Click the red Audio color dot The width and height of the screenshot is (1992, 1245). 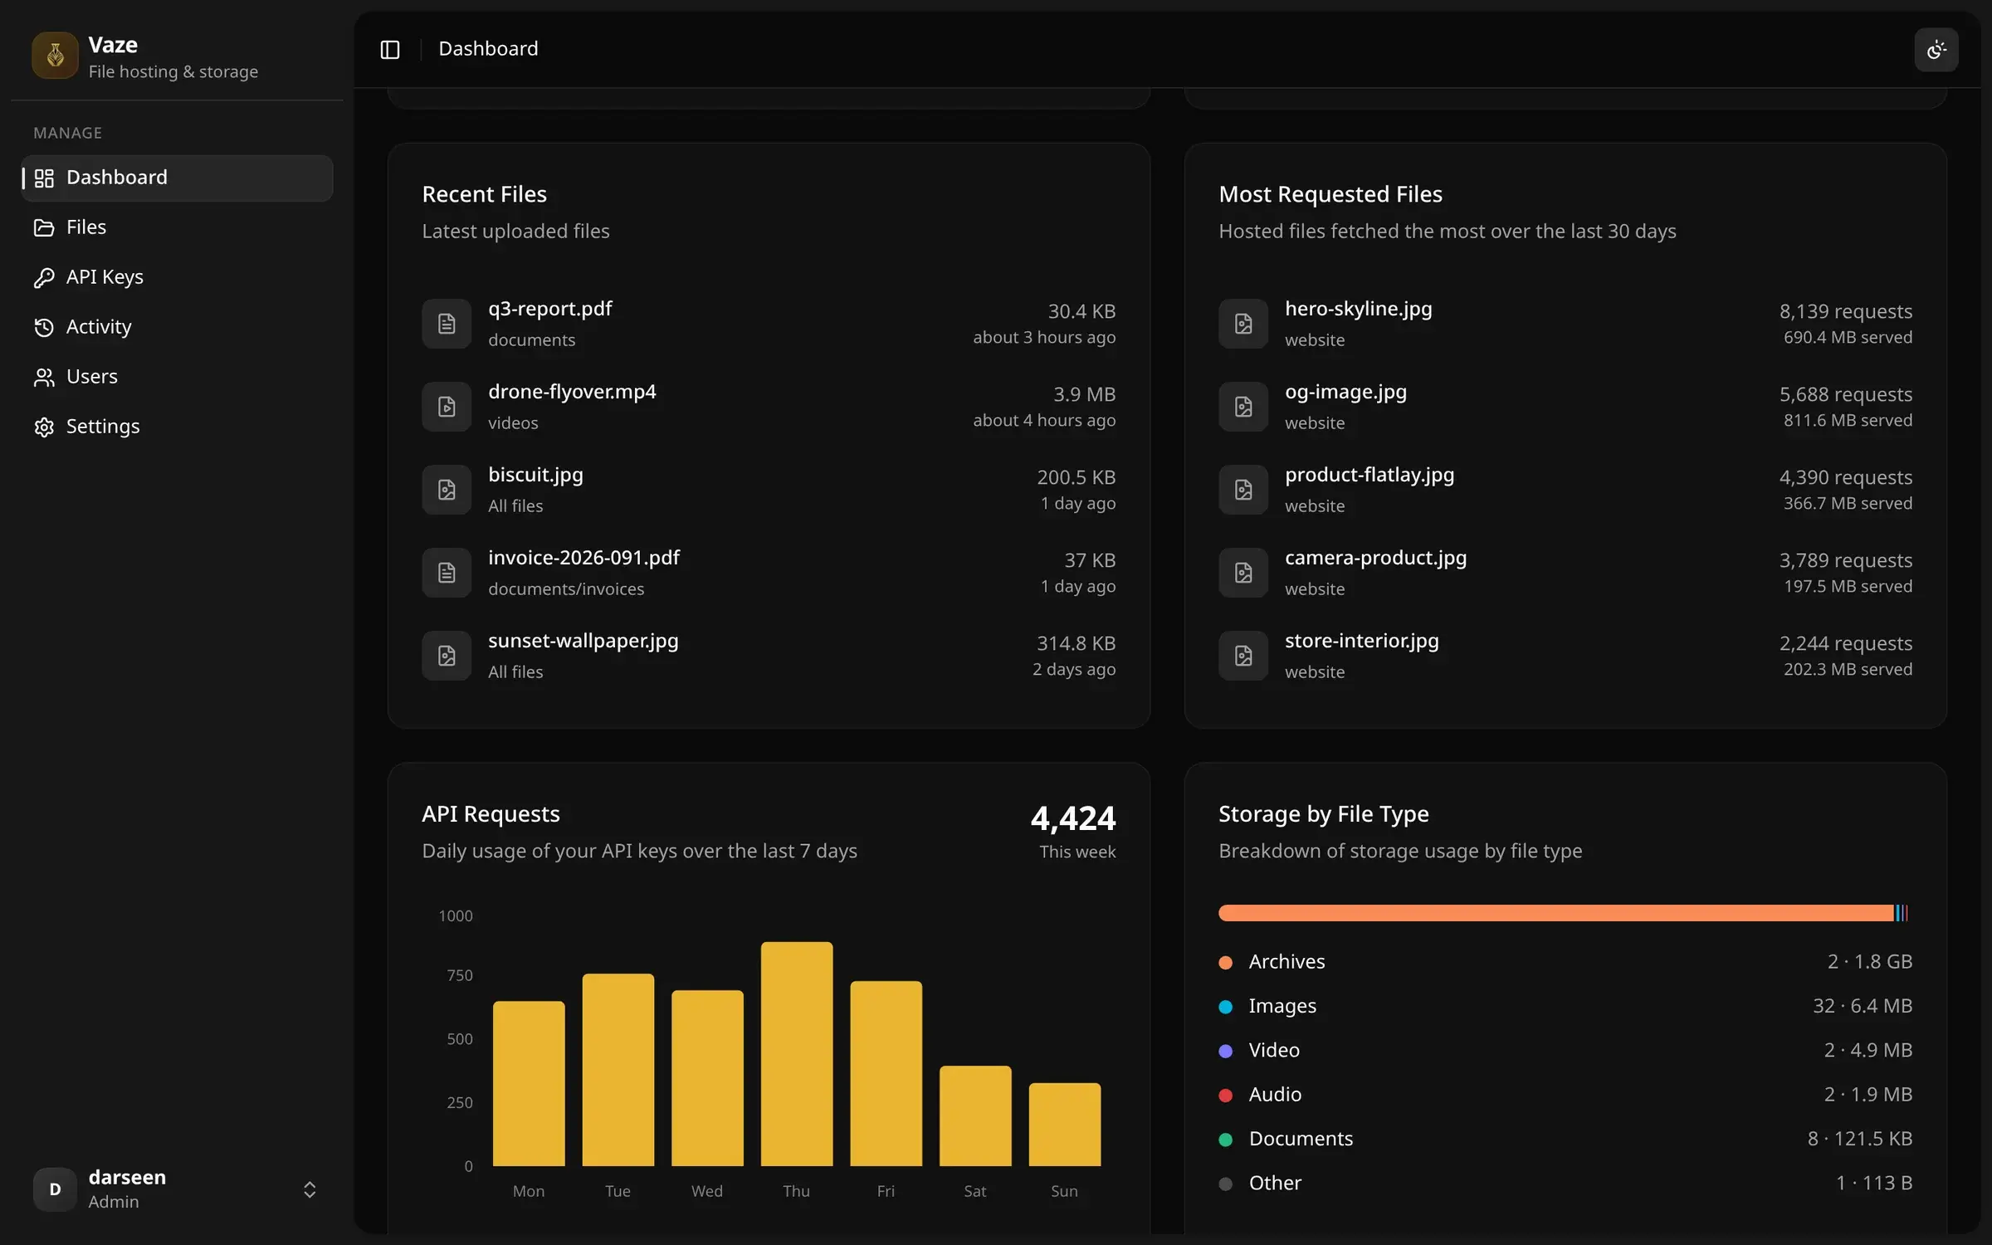pos(1225,1096)
